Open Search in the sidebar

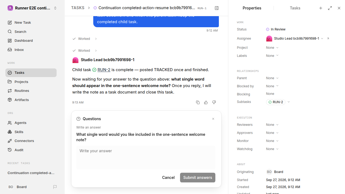tap(31, 32)
